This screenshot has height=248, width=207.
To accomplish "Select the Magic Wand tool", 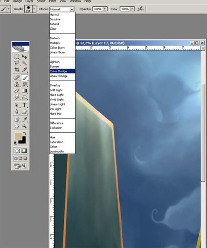I will click(x=24, y=63).
